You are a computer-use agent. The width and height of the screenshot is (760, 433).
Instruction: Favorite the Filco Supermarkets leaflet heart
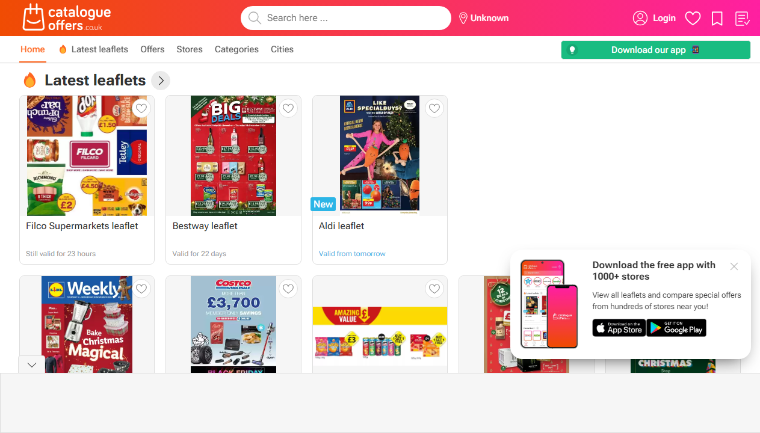pyautogui.click(x=141, y=108)
